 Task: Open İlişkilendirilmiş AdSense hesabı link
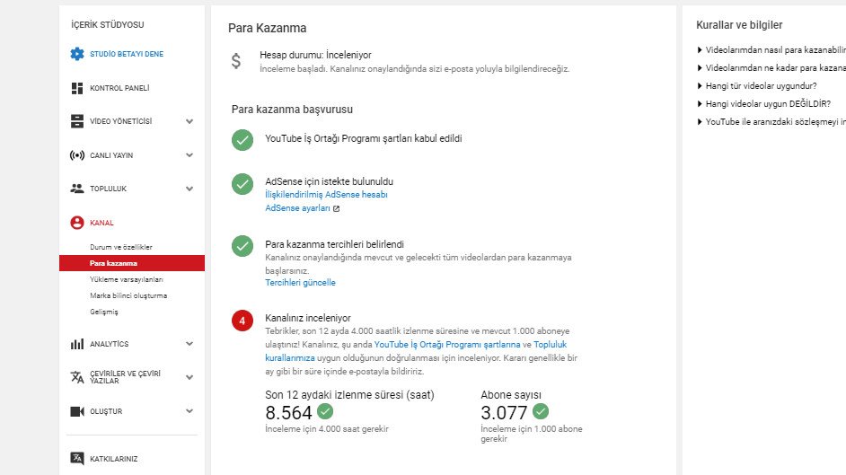326,195
